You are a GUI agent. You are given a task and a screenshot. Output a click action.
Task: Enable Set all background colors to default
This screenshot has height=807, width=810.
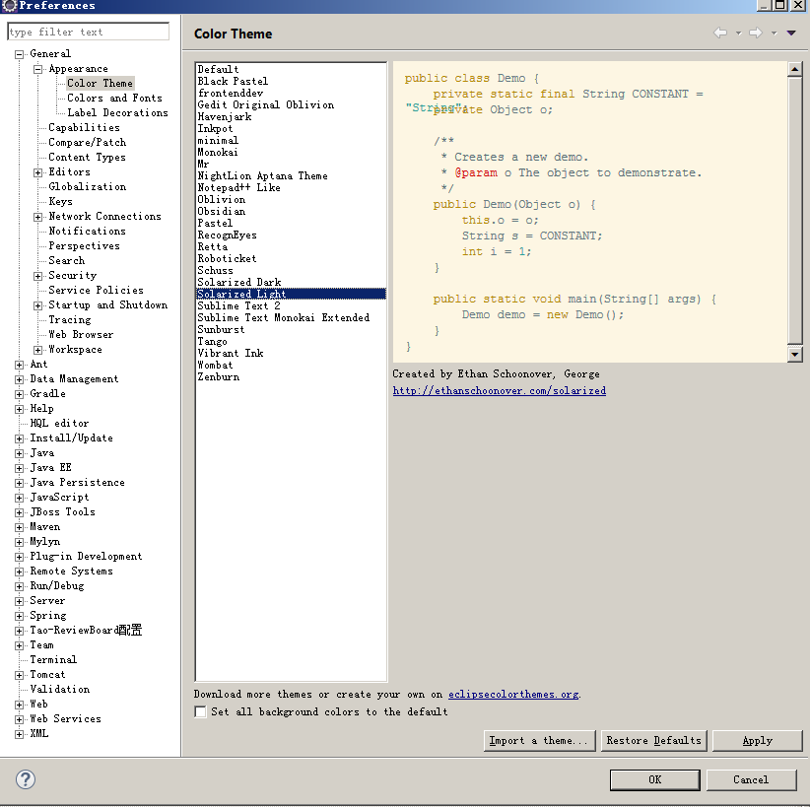click(201, 711)
